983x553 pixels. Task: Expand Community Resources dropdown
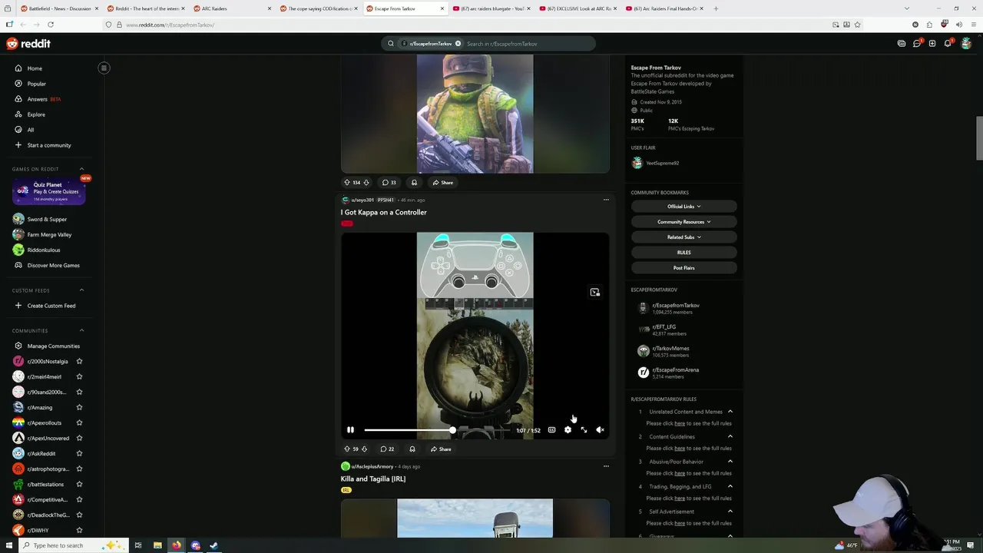point(683,222)
